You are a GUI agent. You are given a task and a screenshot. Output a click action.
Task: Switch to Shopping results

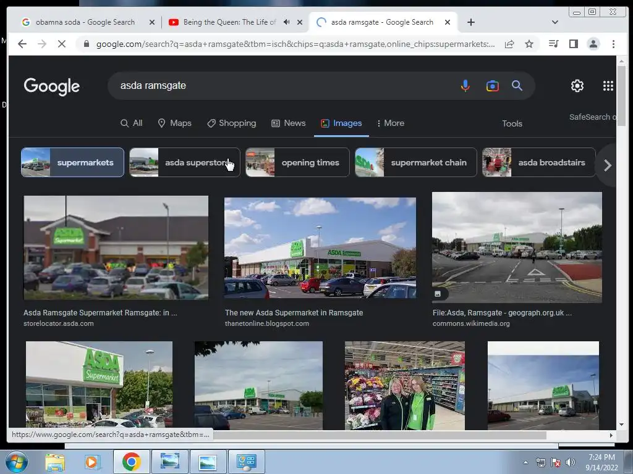(x=231, y=123)
